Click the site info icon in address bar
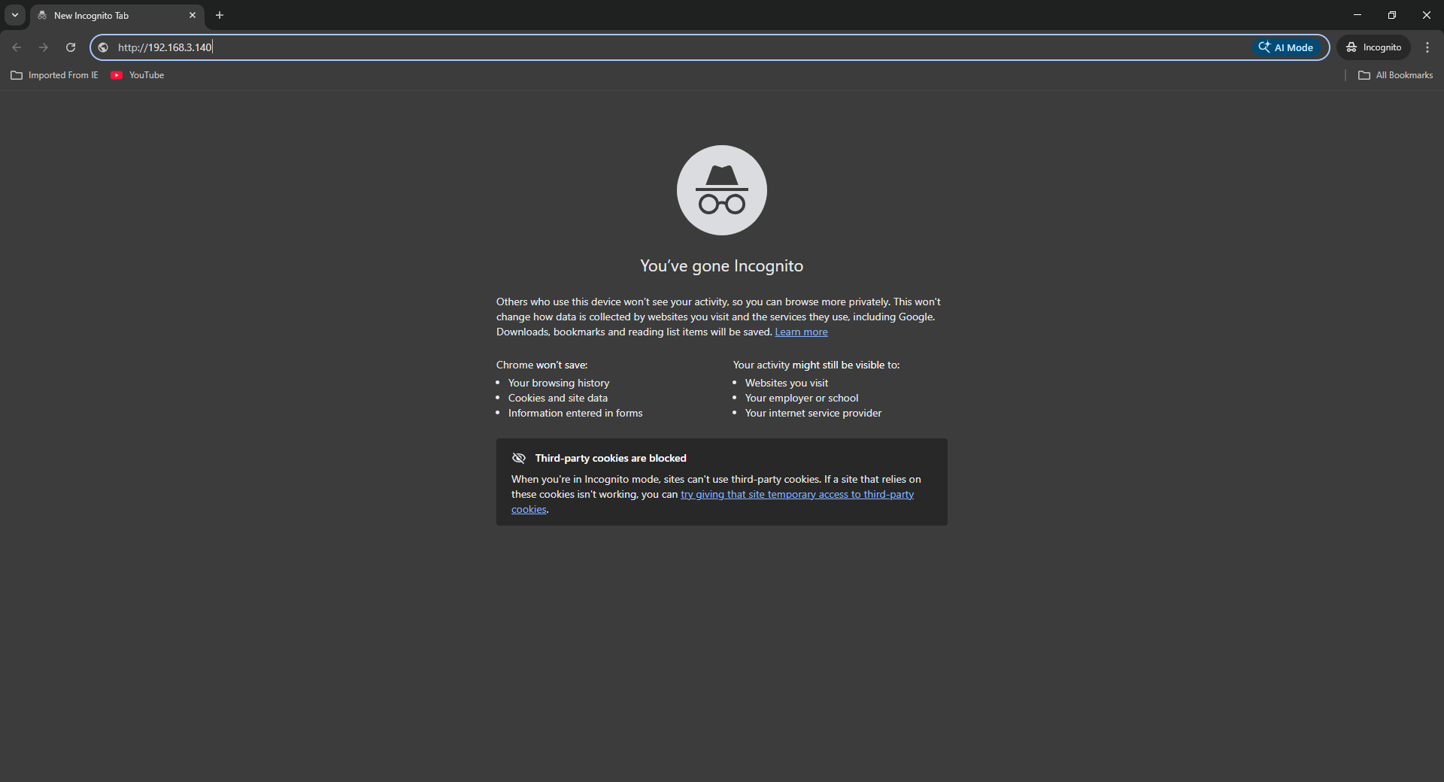1444x782 pixels. (104, 47)
